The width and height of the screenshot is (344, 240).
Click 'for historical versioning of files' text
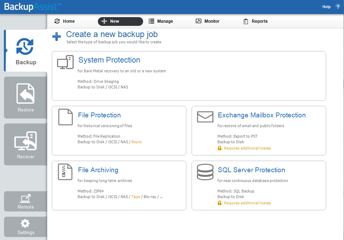point(105,125)
